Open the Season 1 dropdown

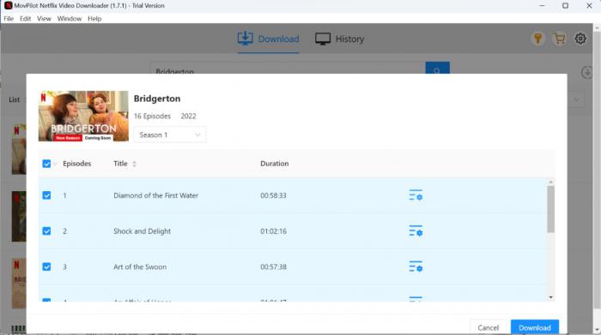pyautogui.click(x=170, y=135)
